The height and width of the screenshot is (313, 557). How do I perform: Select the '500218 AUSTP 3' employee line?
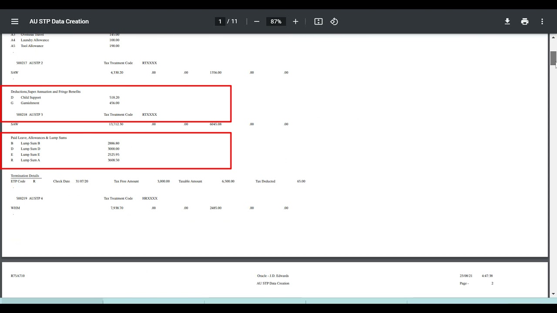click(x=30, y=115)
